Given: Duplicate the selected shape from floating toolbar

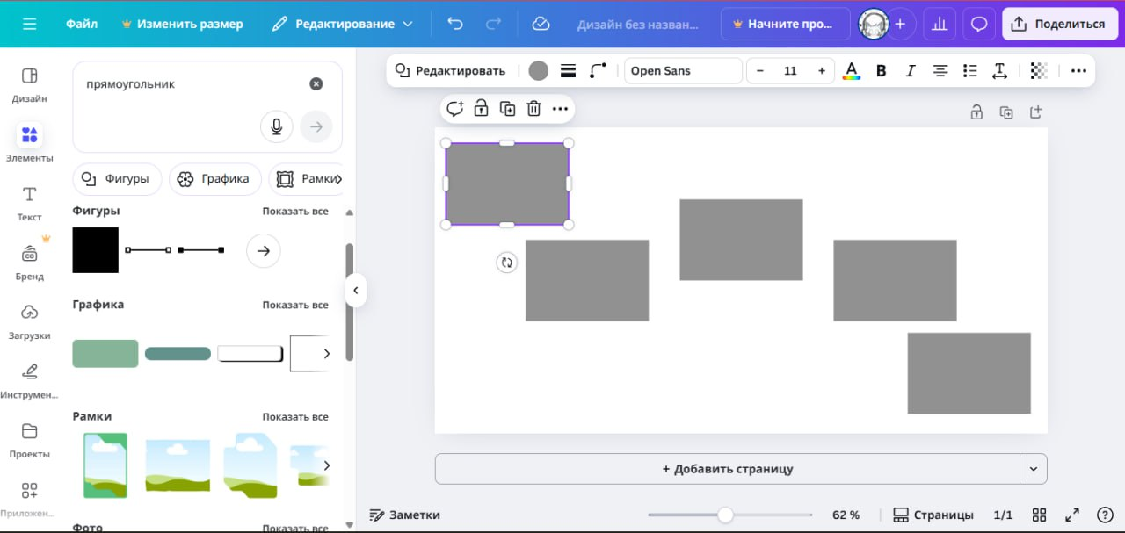Looking at the screenshot, I should [x=507, y=109].
